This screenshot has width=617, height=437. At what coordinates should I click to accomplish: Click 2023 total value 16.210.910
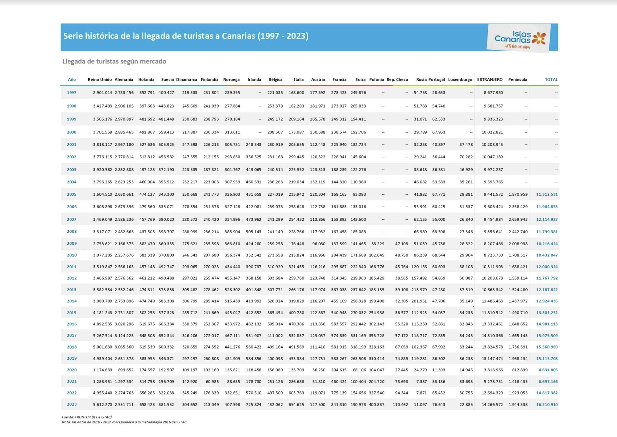click(547, 405)
